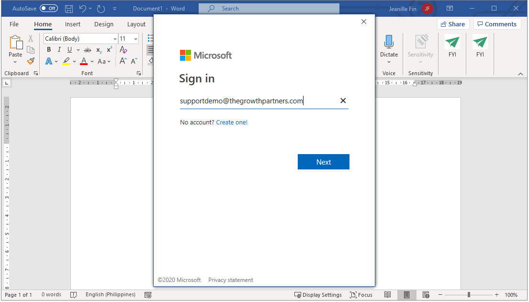Click Text Effects blue A icon
529x302 pixels.
[x=49, y=61]
